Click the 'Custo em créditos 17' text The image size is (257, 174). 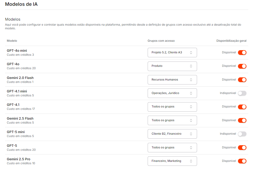coord(21,109)
